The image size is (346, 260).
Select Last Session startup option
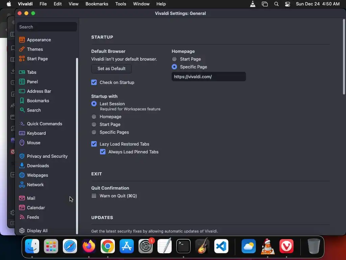click(x=94, y=104)
